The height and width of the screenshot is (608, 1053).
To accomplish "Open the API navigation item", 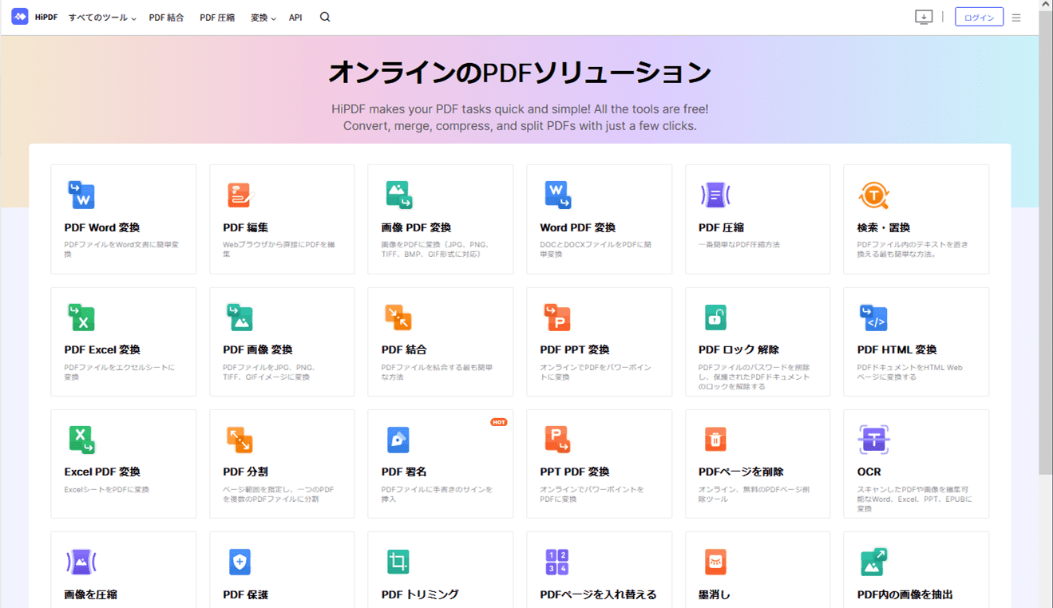I will (x=295, y=18).
